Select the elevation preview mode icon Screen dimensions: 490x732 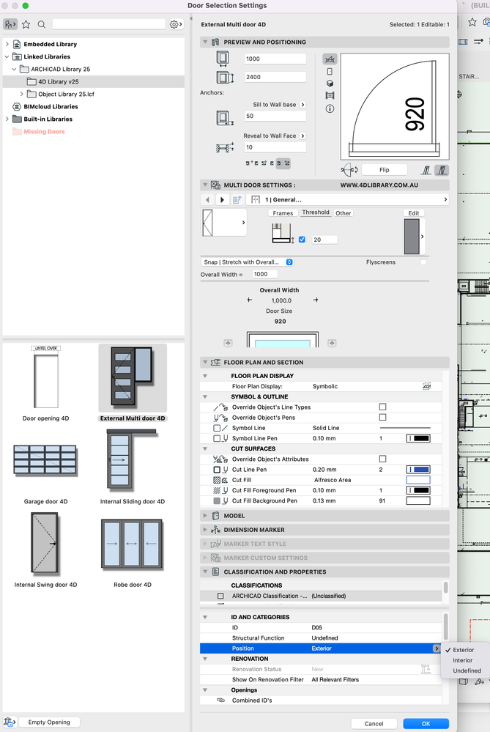(330, 71)
